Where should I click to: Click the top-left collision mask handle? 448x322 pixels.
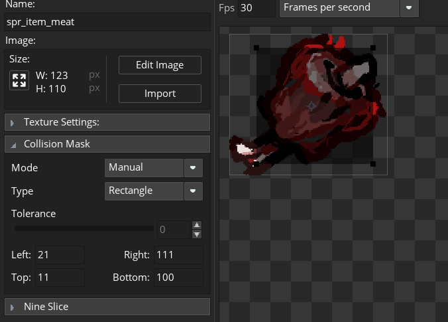click(x=256, y=47)
